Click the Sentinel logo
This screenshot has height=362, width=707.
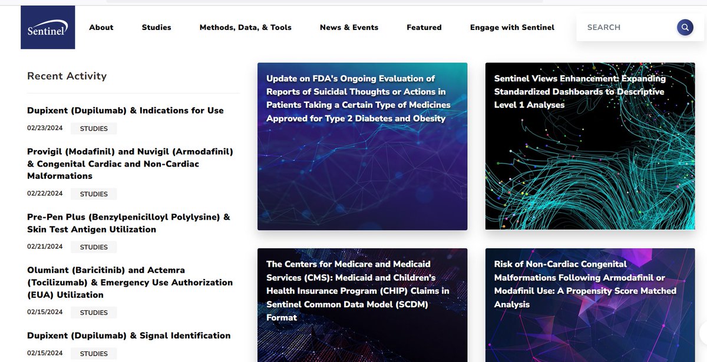(x=48, y=27)
